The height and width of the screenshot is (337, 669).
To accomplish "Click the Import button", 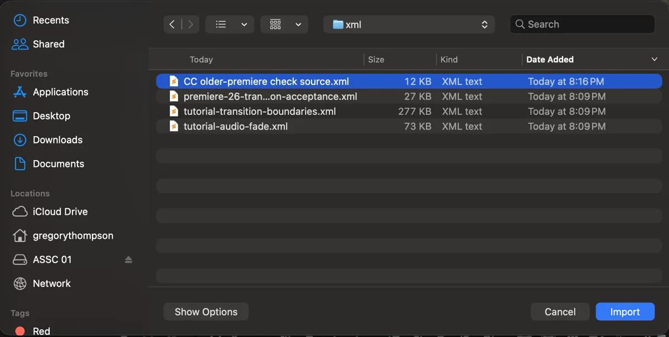I will tap(625, 312).
